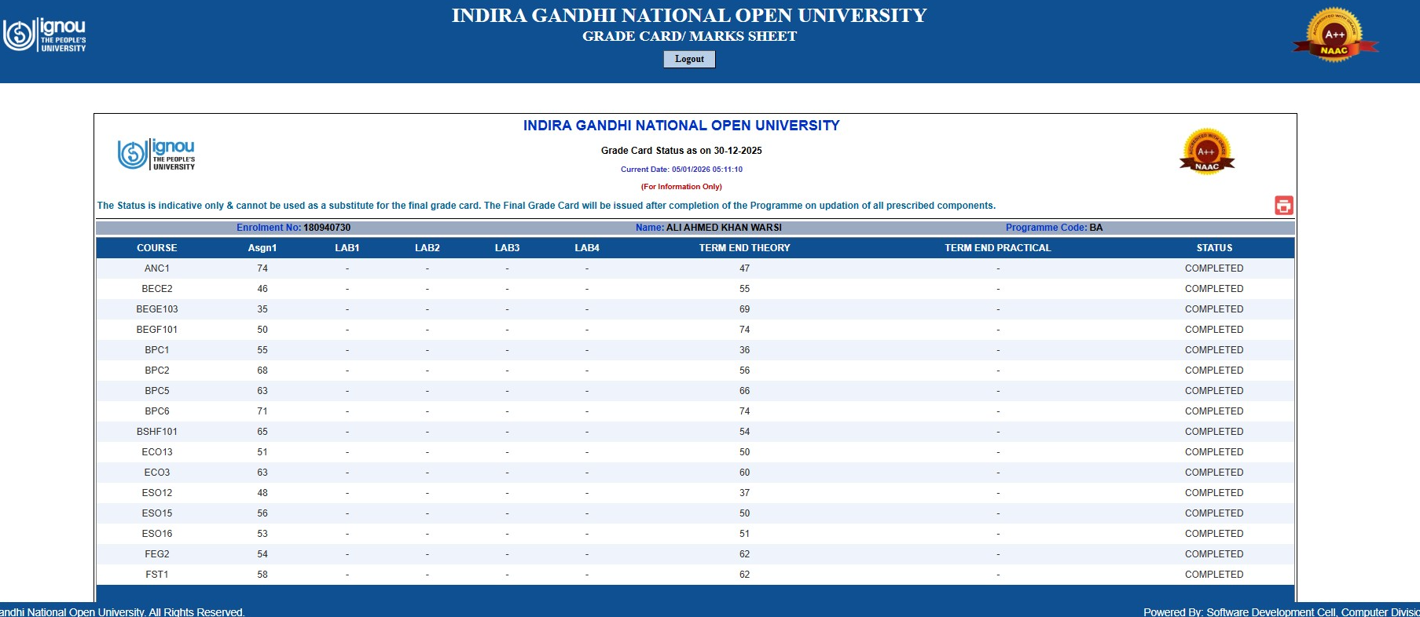Click the ESO15 course code

click(x=157, y=513)
